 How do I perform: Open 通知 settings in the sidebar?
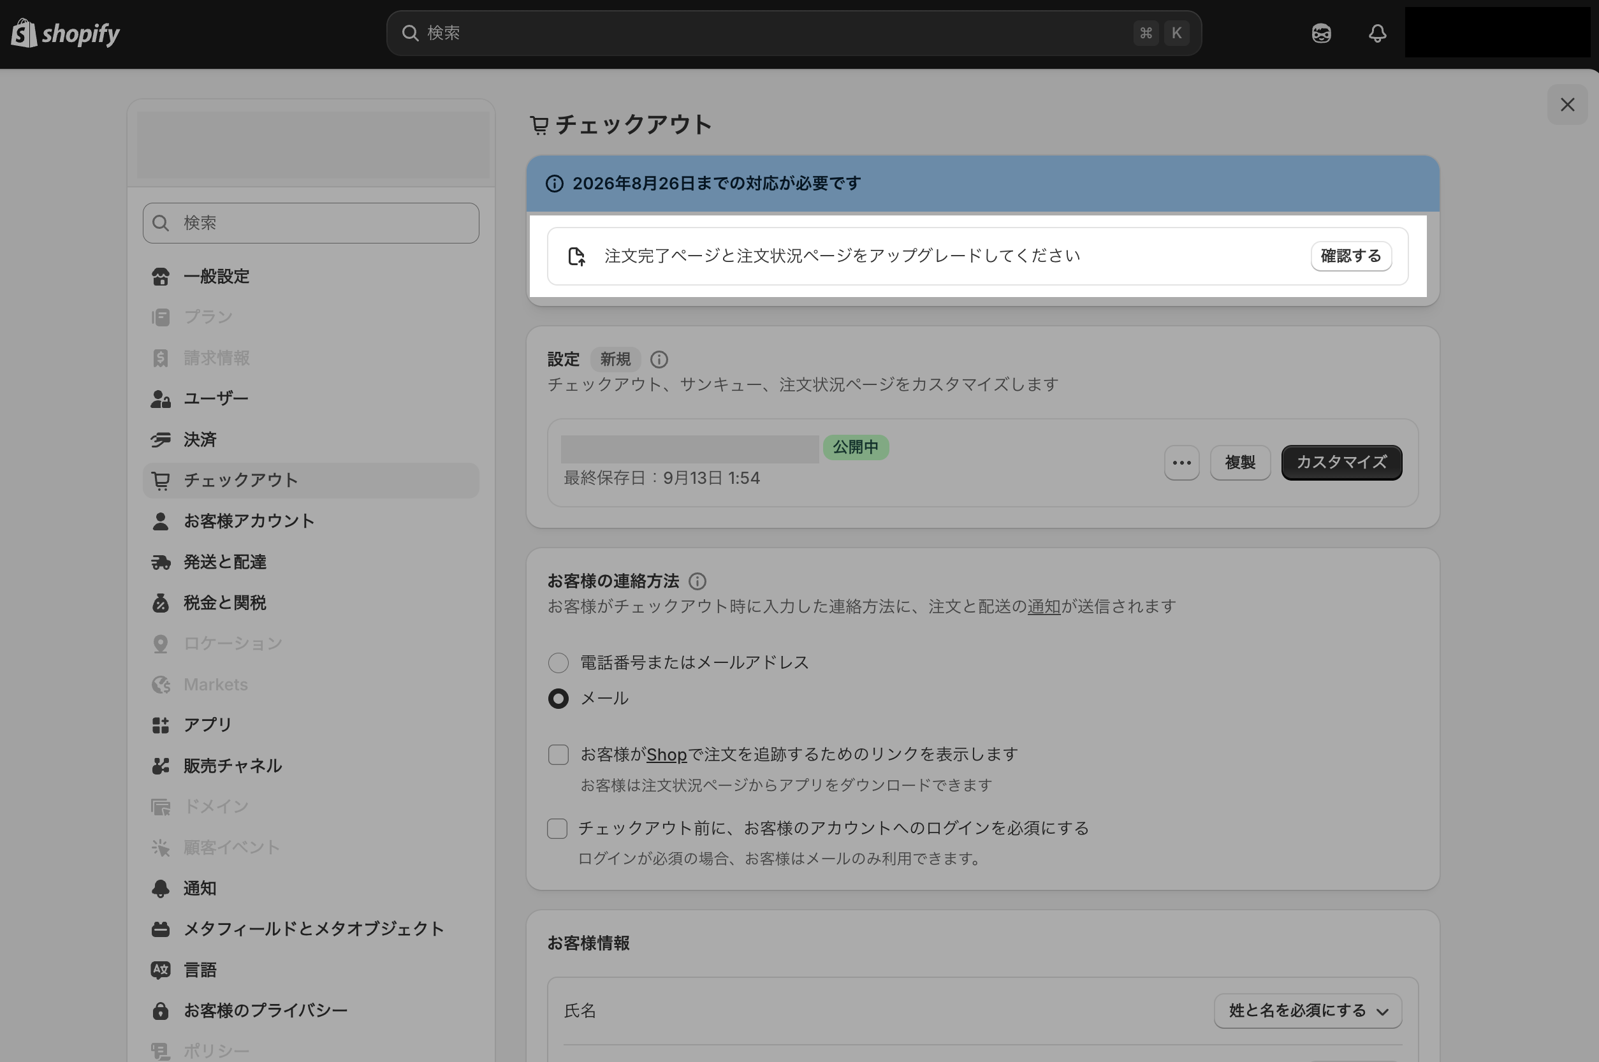pos(200,889)
